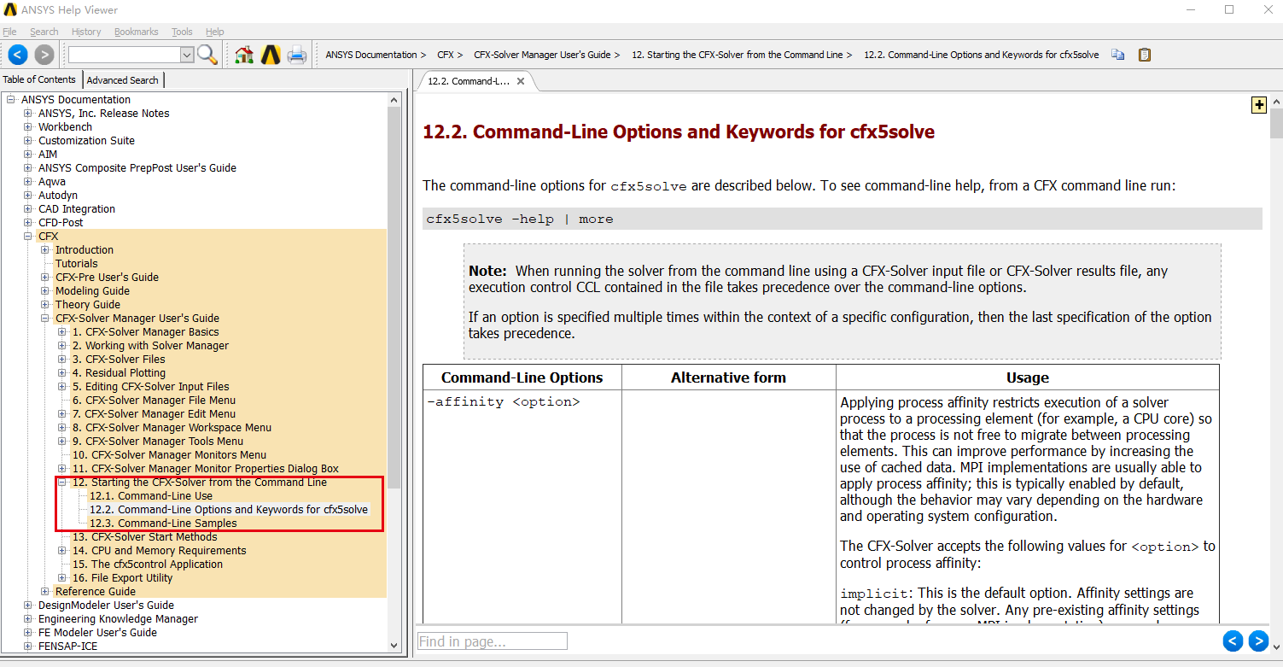Expand the Workbench tree node
Screen dimensions: 1283x667
pyautogui.click(x=28, y=127)
